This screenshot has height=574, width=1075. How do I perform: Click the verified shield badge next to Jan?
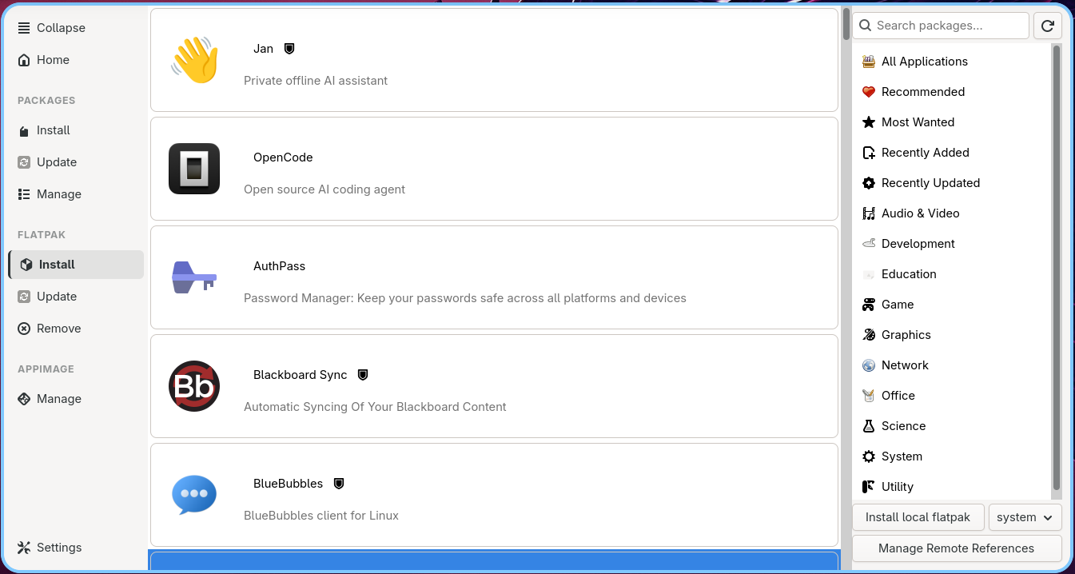pos(289,49)
